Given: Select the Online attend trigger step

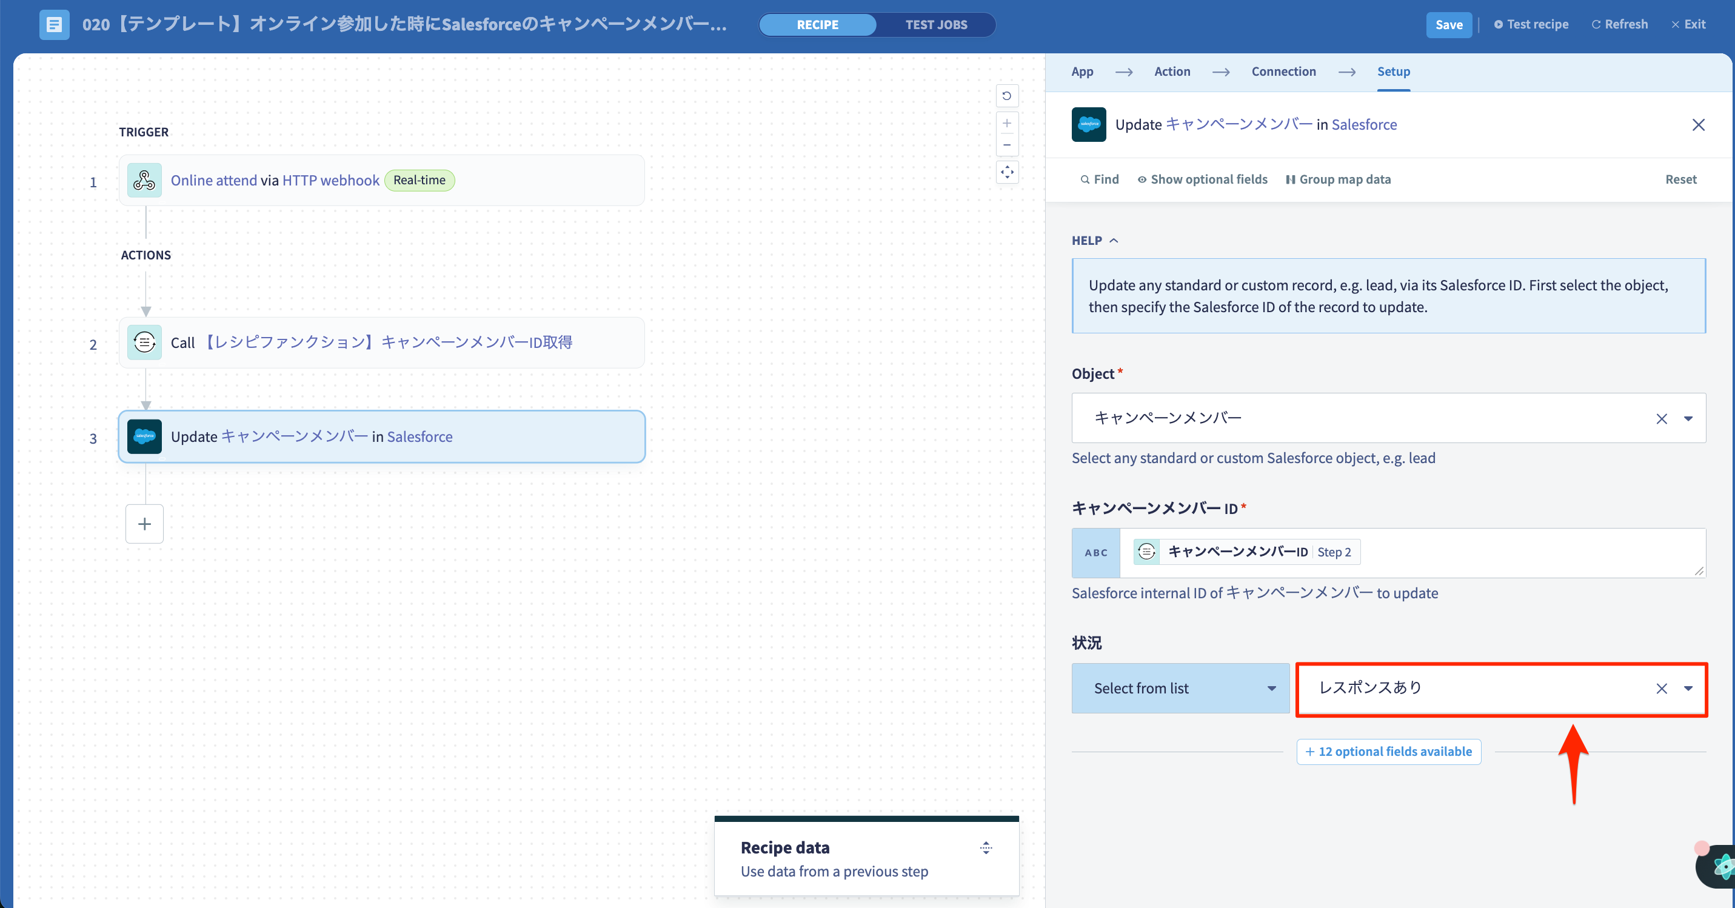Looking at the screenshot, I should [382, 181].
